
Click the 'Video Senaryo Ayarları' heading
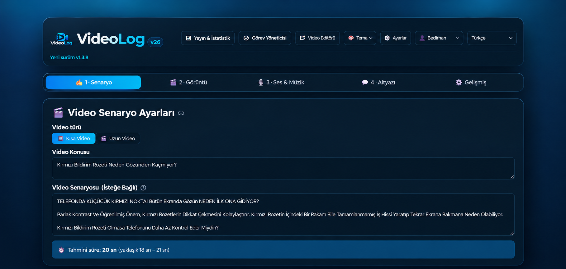click(121, 112)
